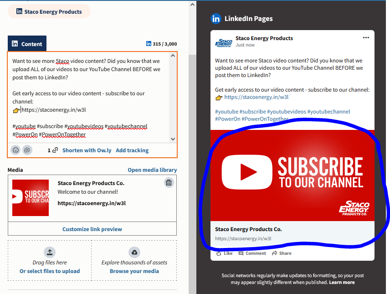The image size is (390, 294).
Task: Click the composer panel scroll-up chevron
Action: point(192,5)
